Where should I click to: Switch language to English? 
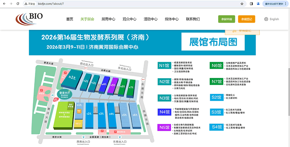[x=274, y=19]
